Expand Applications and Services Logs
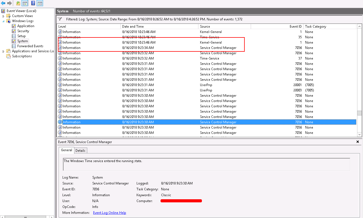This screenshot has width=363, height=218. (3, 51)
